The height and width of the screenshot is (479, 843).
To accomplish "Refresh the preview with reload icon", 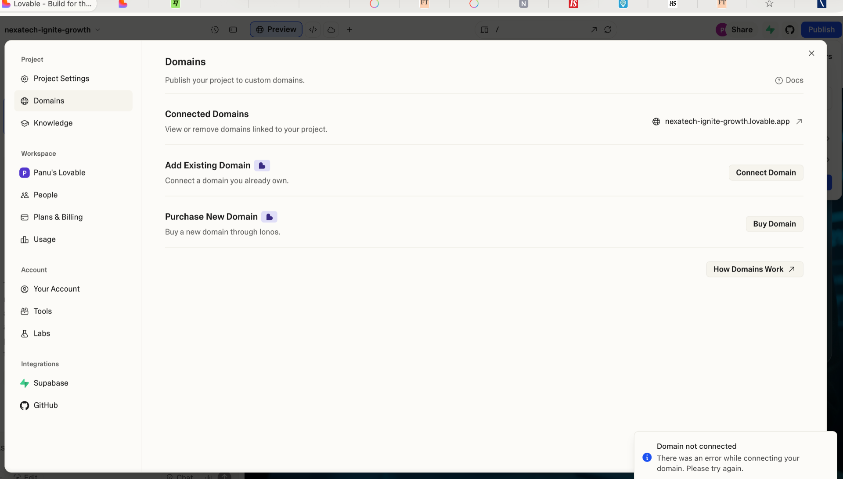I will tap(608, 30).
